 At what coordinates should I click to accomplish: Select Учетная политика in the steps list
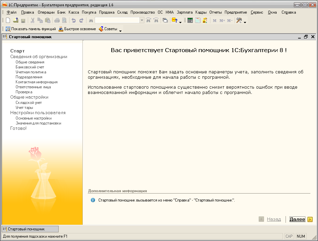[x=31, y=72]
